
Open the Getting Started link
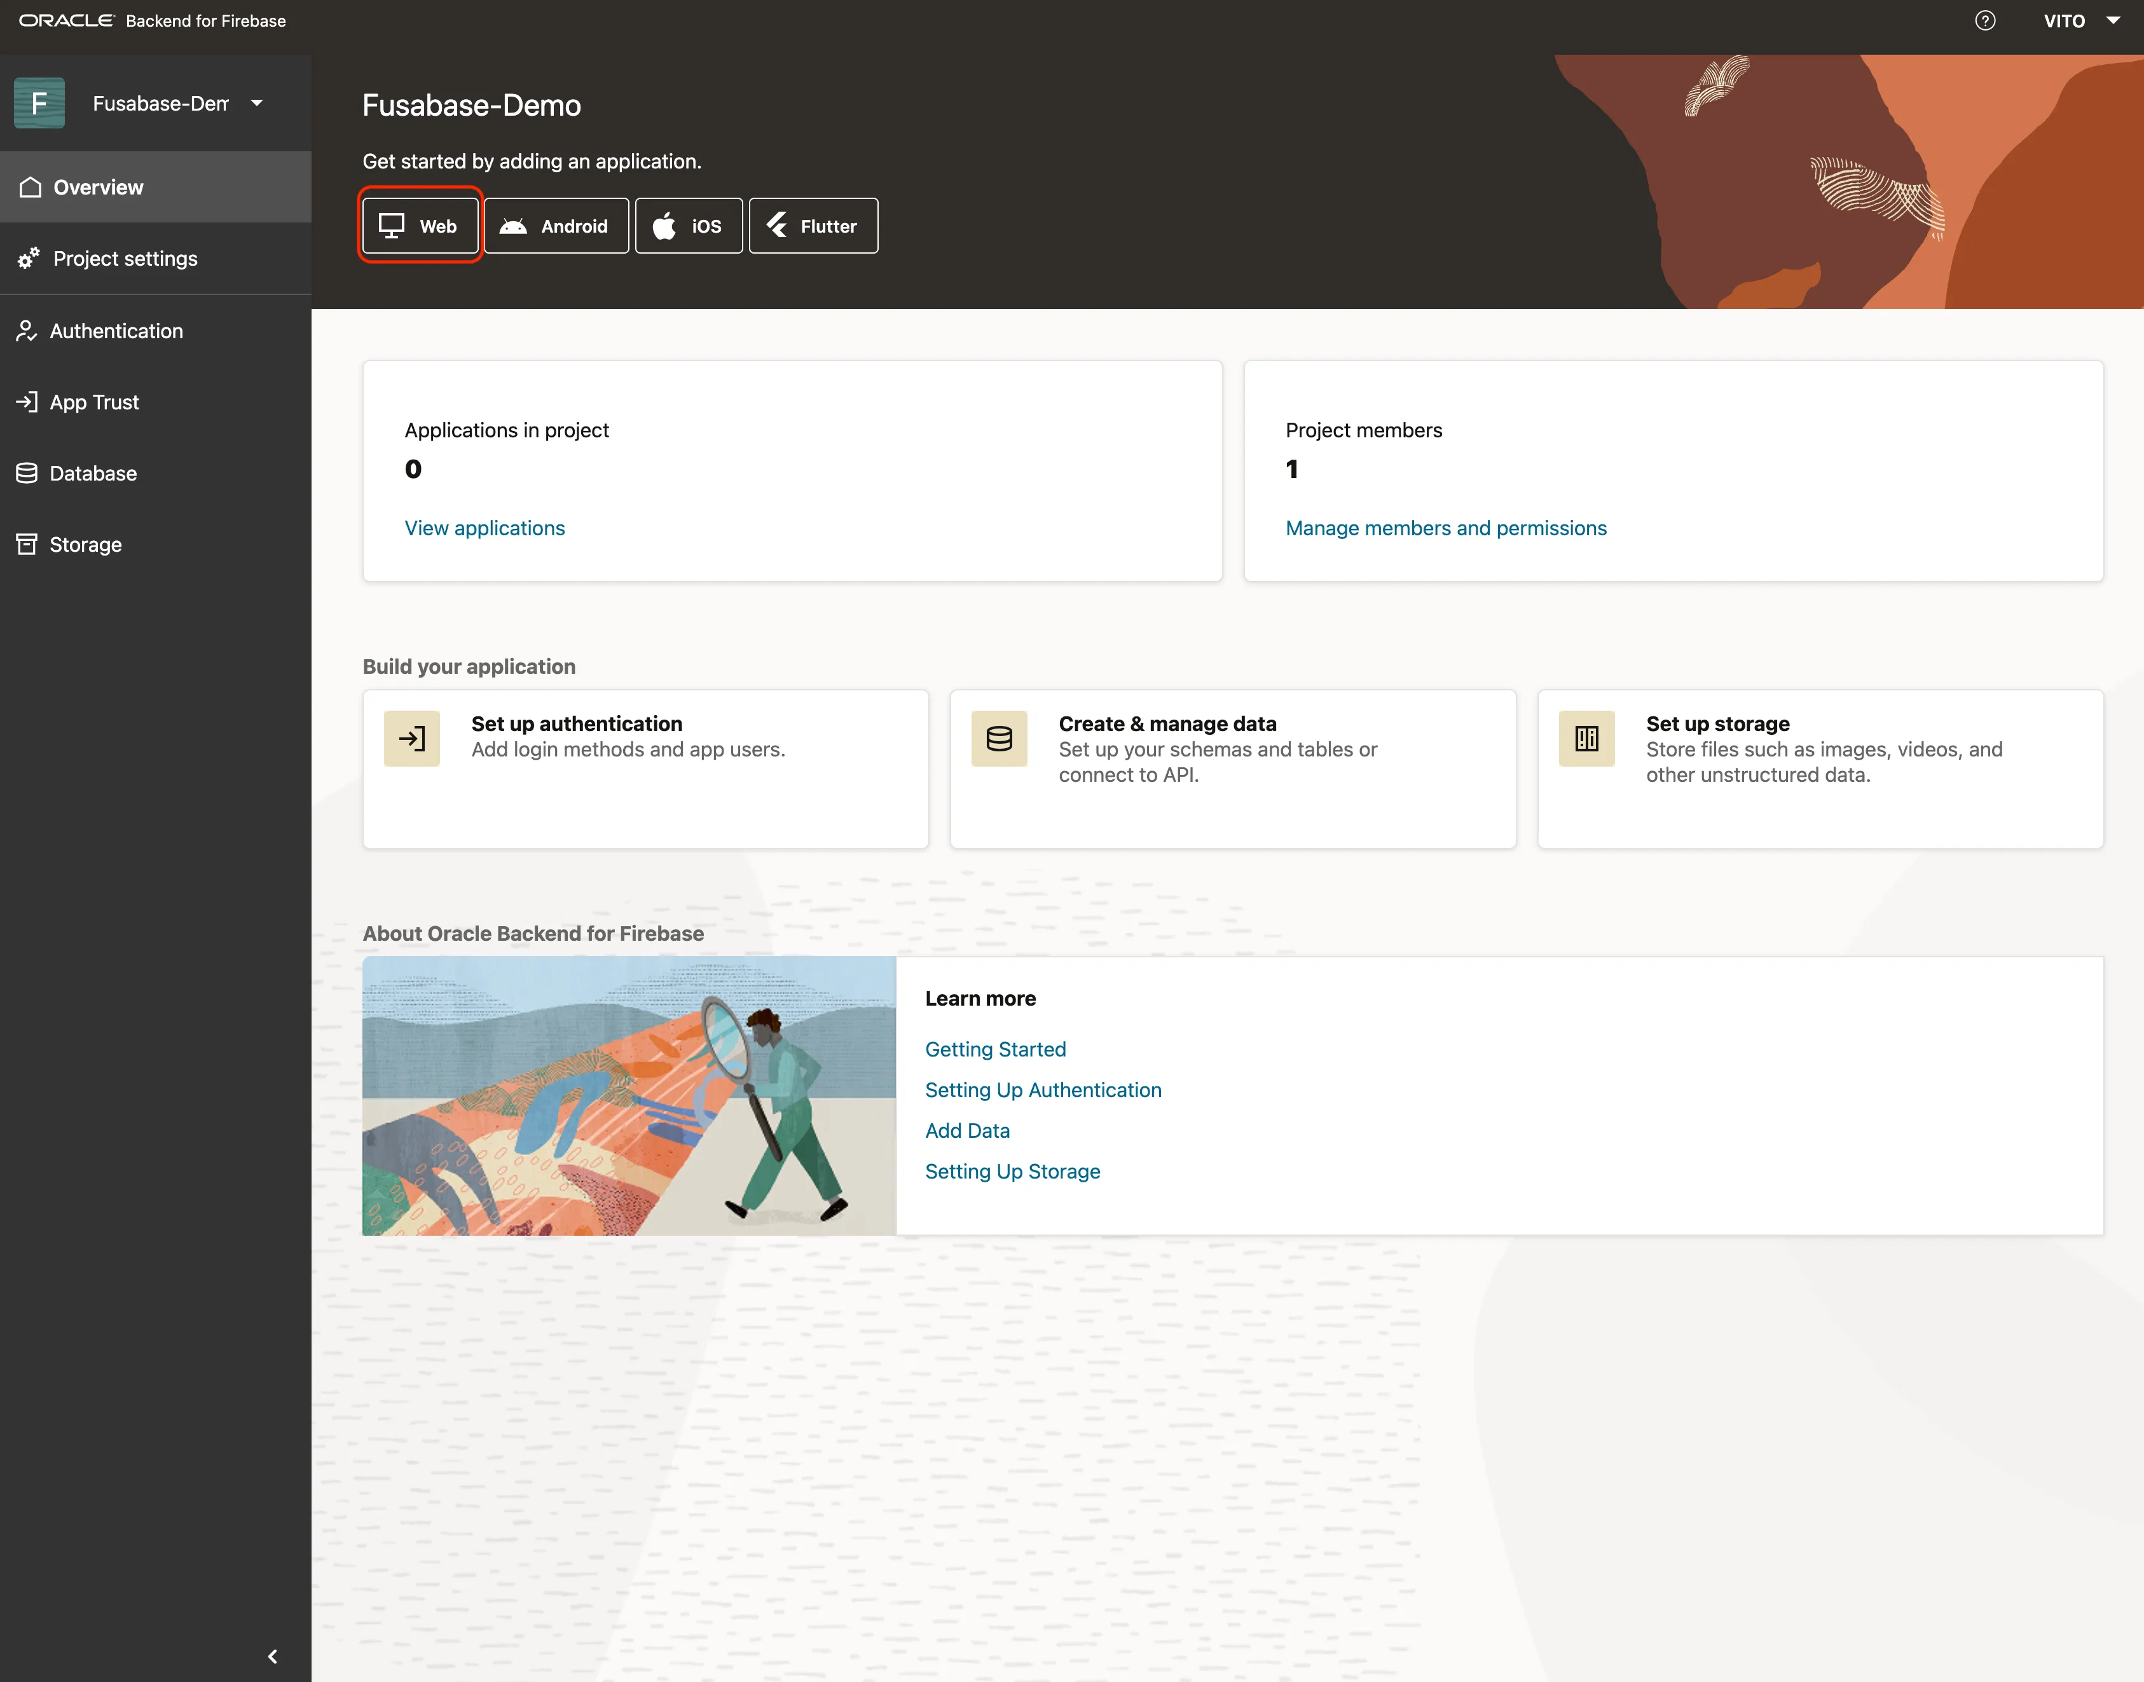tap(996, 1049)
